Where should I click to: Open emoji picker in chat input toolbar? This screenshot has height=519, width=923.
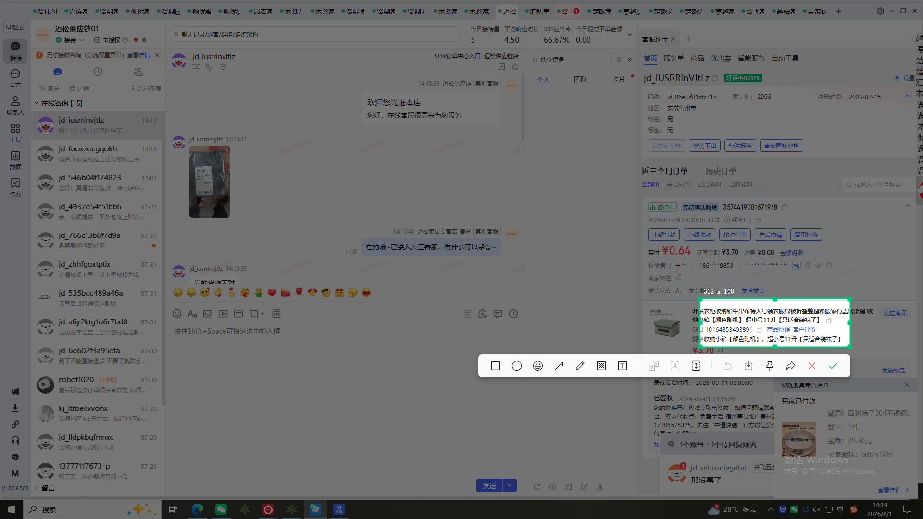[x=177, y=314]
